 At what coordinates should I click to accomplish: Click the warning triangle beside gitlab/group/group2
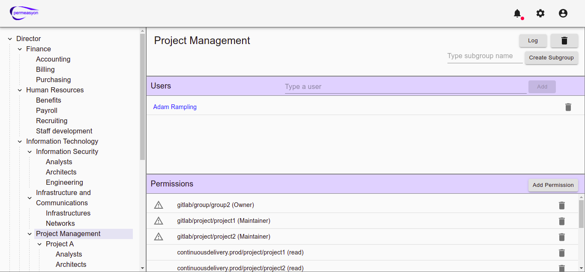[x=159, y=205]
